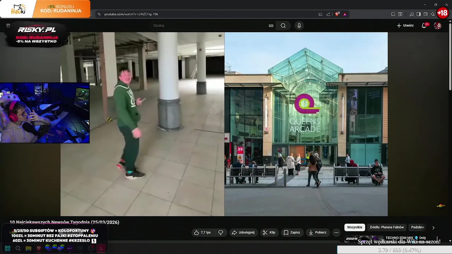Open the media playlist music note icon
Viewport: 452px width, 254px height.
(412, 14)
